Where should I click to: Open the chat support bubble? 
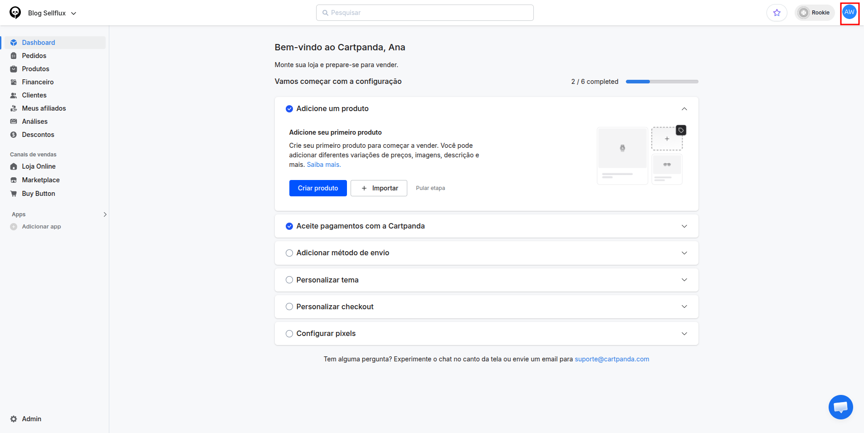click(x=840, y=407)
